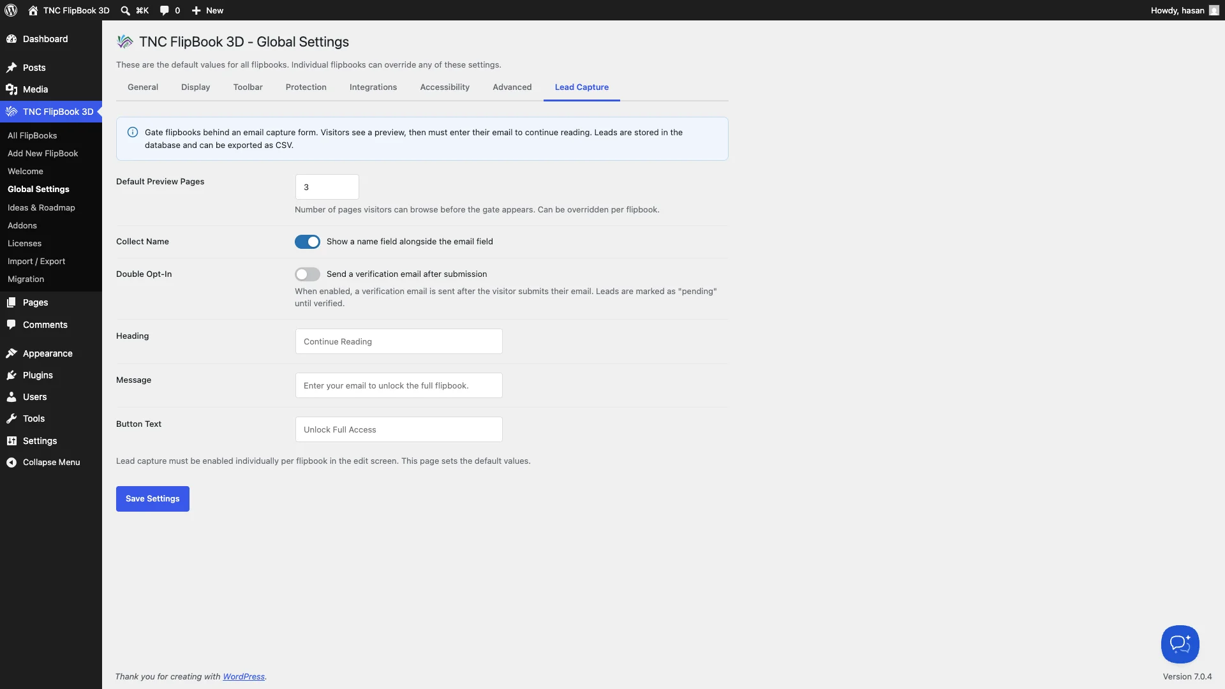
Task: Click the Double Opt-In toggle description text
Action: 407,274
